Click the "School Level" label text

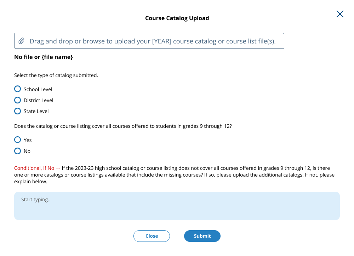(x=38, y=89)
